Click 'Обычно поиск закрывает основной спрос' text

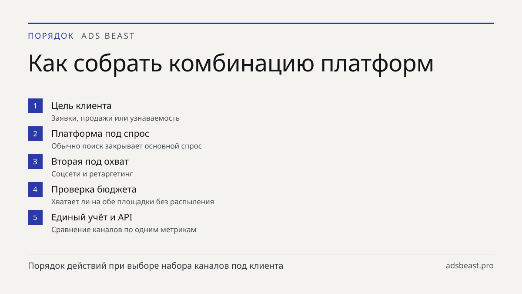(x=127, y=146)
